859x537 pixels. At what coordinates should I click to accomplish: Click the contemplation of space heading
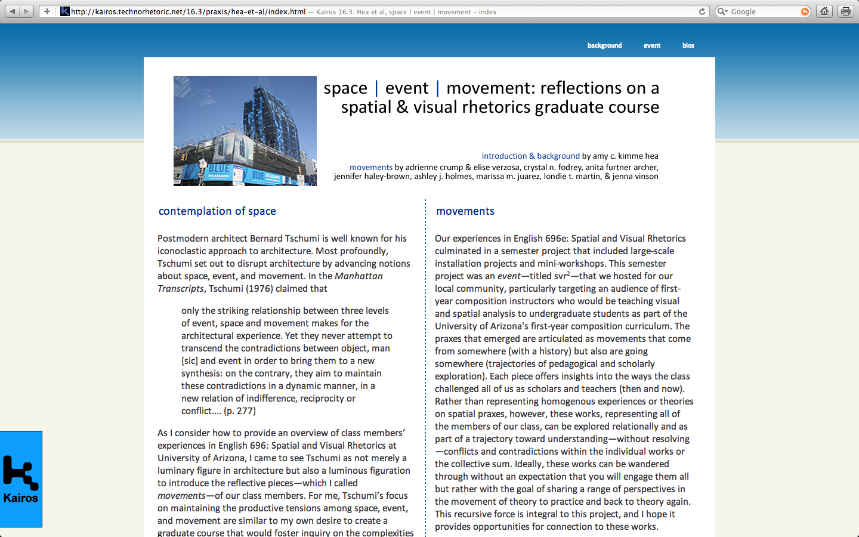click(217, 211)
